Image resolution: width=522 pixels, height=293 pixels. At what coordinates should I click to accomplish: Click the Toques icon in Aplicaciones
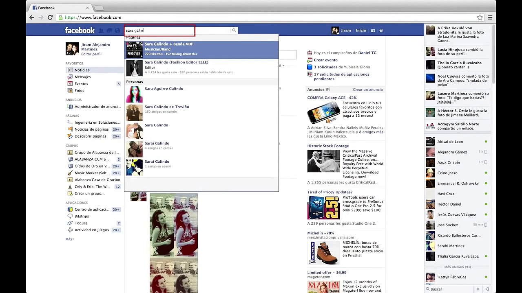coord(70,223)
